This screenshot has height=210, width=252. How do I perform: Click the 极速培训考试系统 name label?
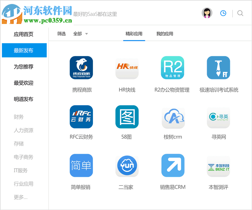(x=219, y=90)
